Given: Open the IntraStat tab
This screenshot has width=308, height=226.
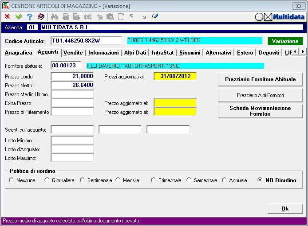Looking at the screenshot, I should point(162,53).
